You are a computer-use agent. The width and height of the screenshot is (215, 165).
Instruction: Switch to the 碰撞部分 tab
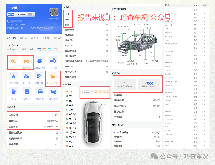coord(46,38)
